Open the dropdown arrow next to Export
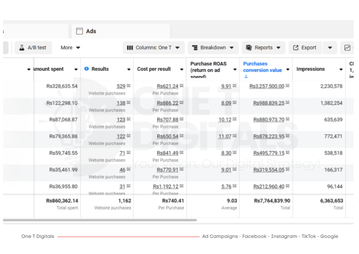Viewport: 359px width, 254px height. (330, 48)
